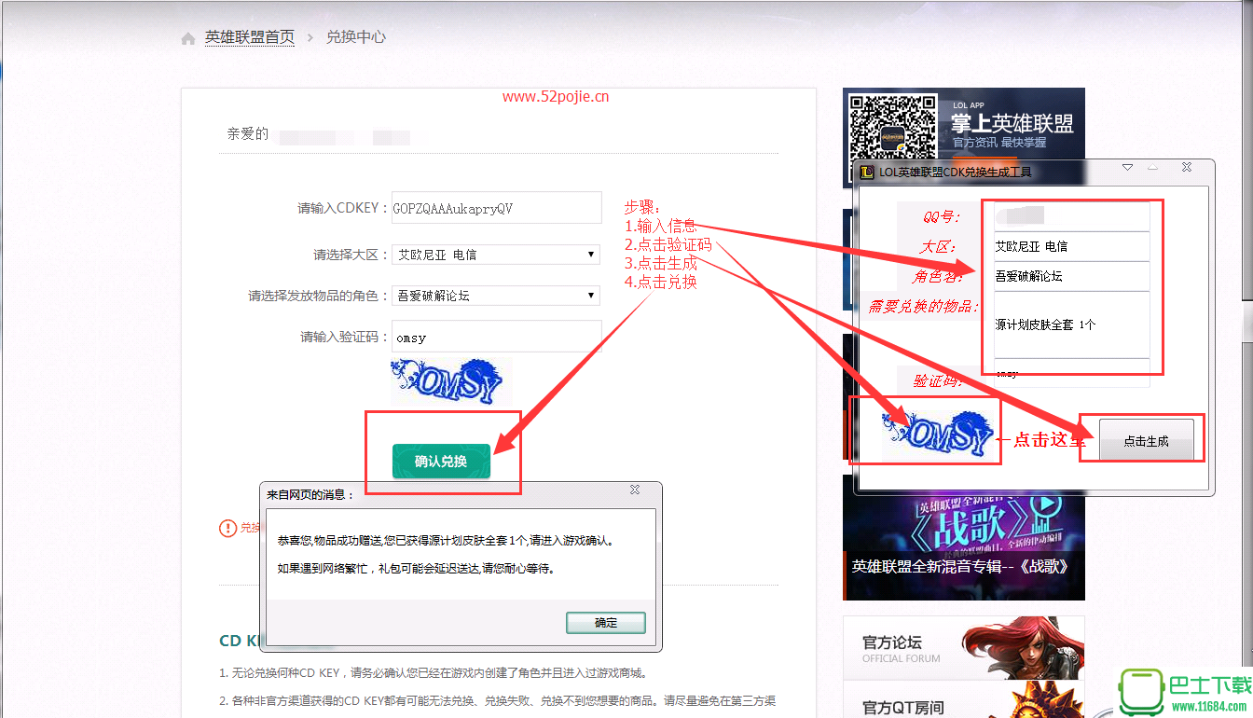Click the home icon in breadcrumb

tap(188, 38)
